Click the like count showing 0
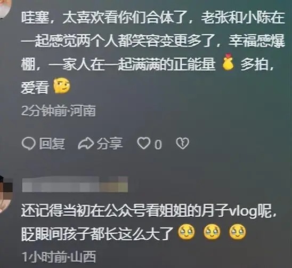The height and width of the screenshot is (268, 292). (158, 145)
